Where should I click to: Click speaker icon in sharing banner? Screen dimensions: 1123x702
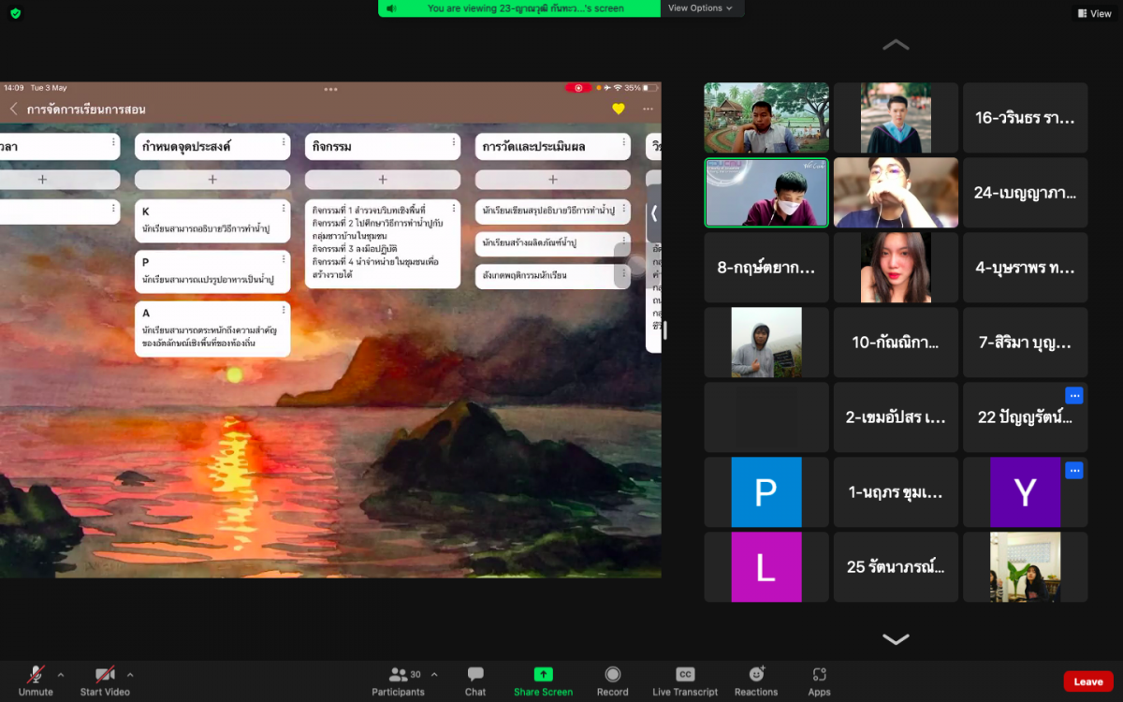[x=391, y=8]
